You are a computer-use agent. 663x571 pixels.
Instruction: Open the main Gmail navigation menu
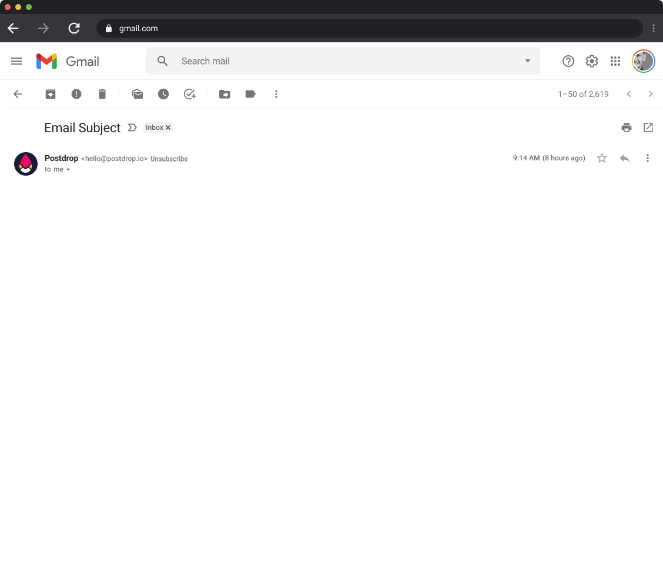point(16,61)
